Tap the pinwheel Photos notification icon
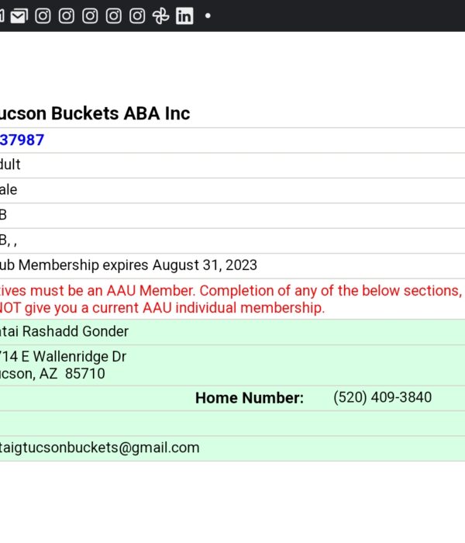This screenshot has width=465, height=543. 161,16
